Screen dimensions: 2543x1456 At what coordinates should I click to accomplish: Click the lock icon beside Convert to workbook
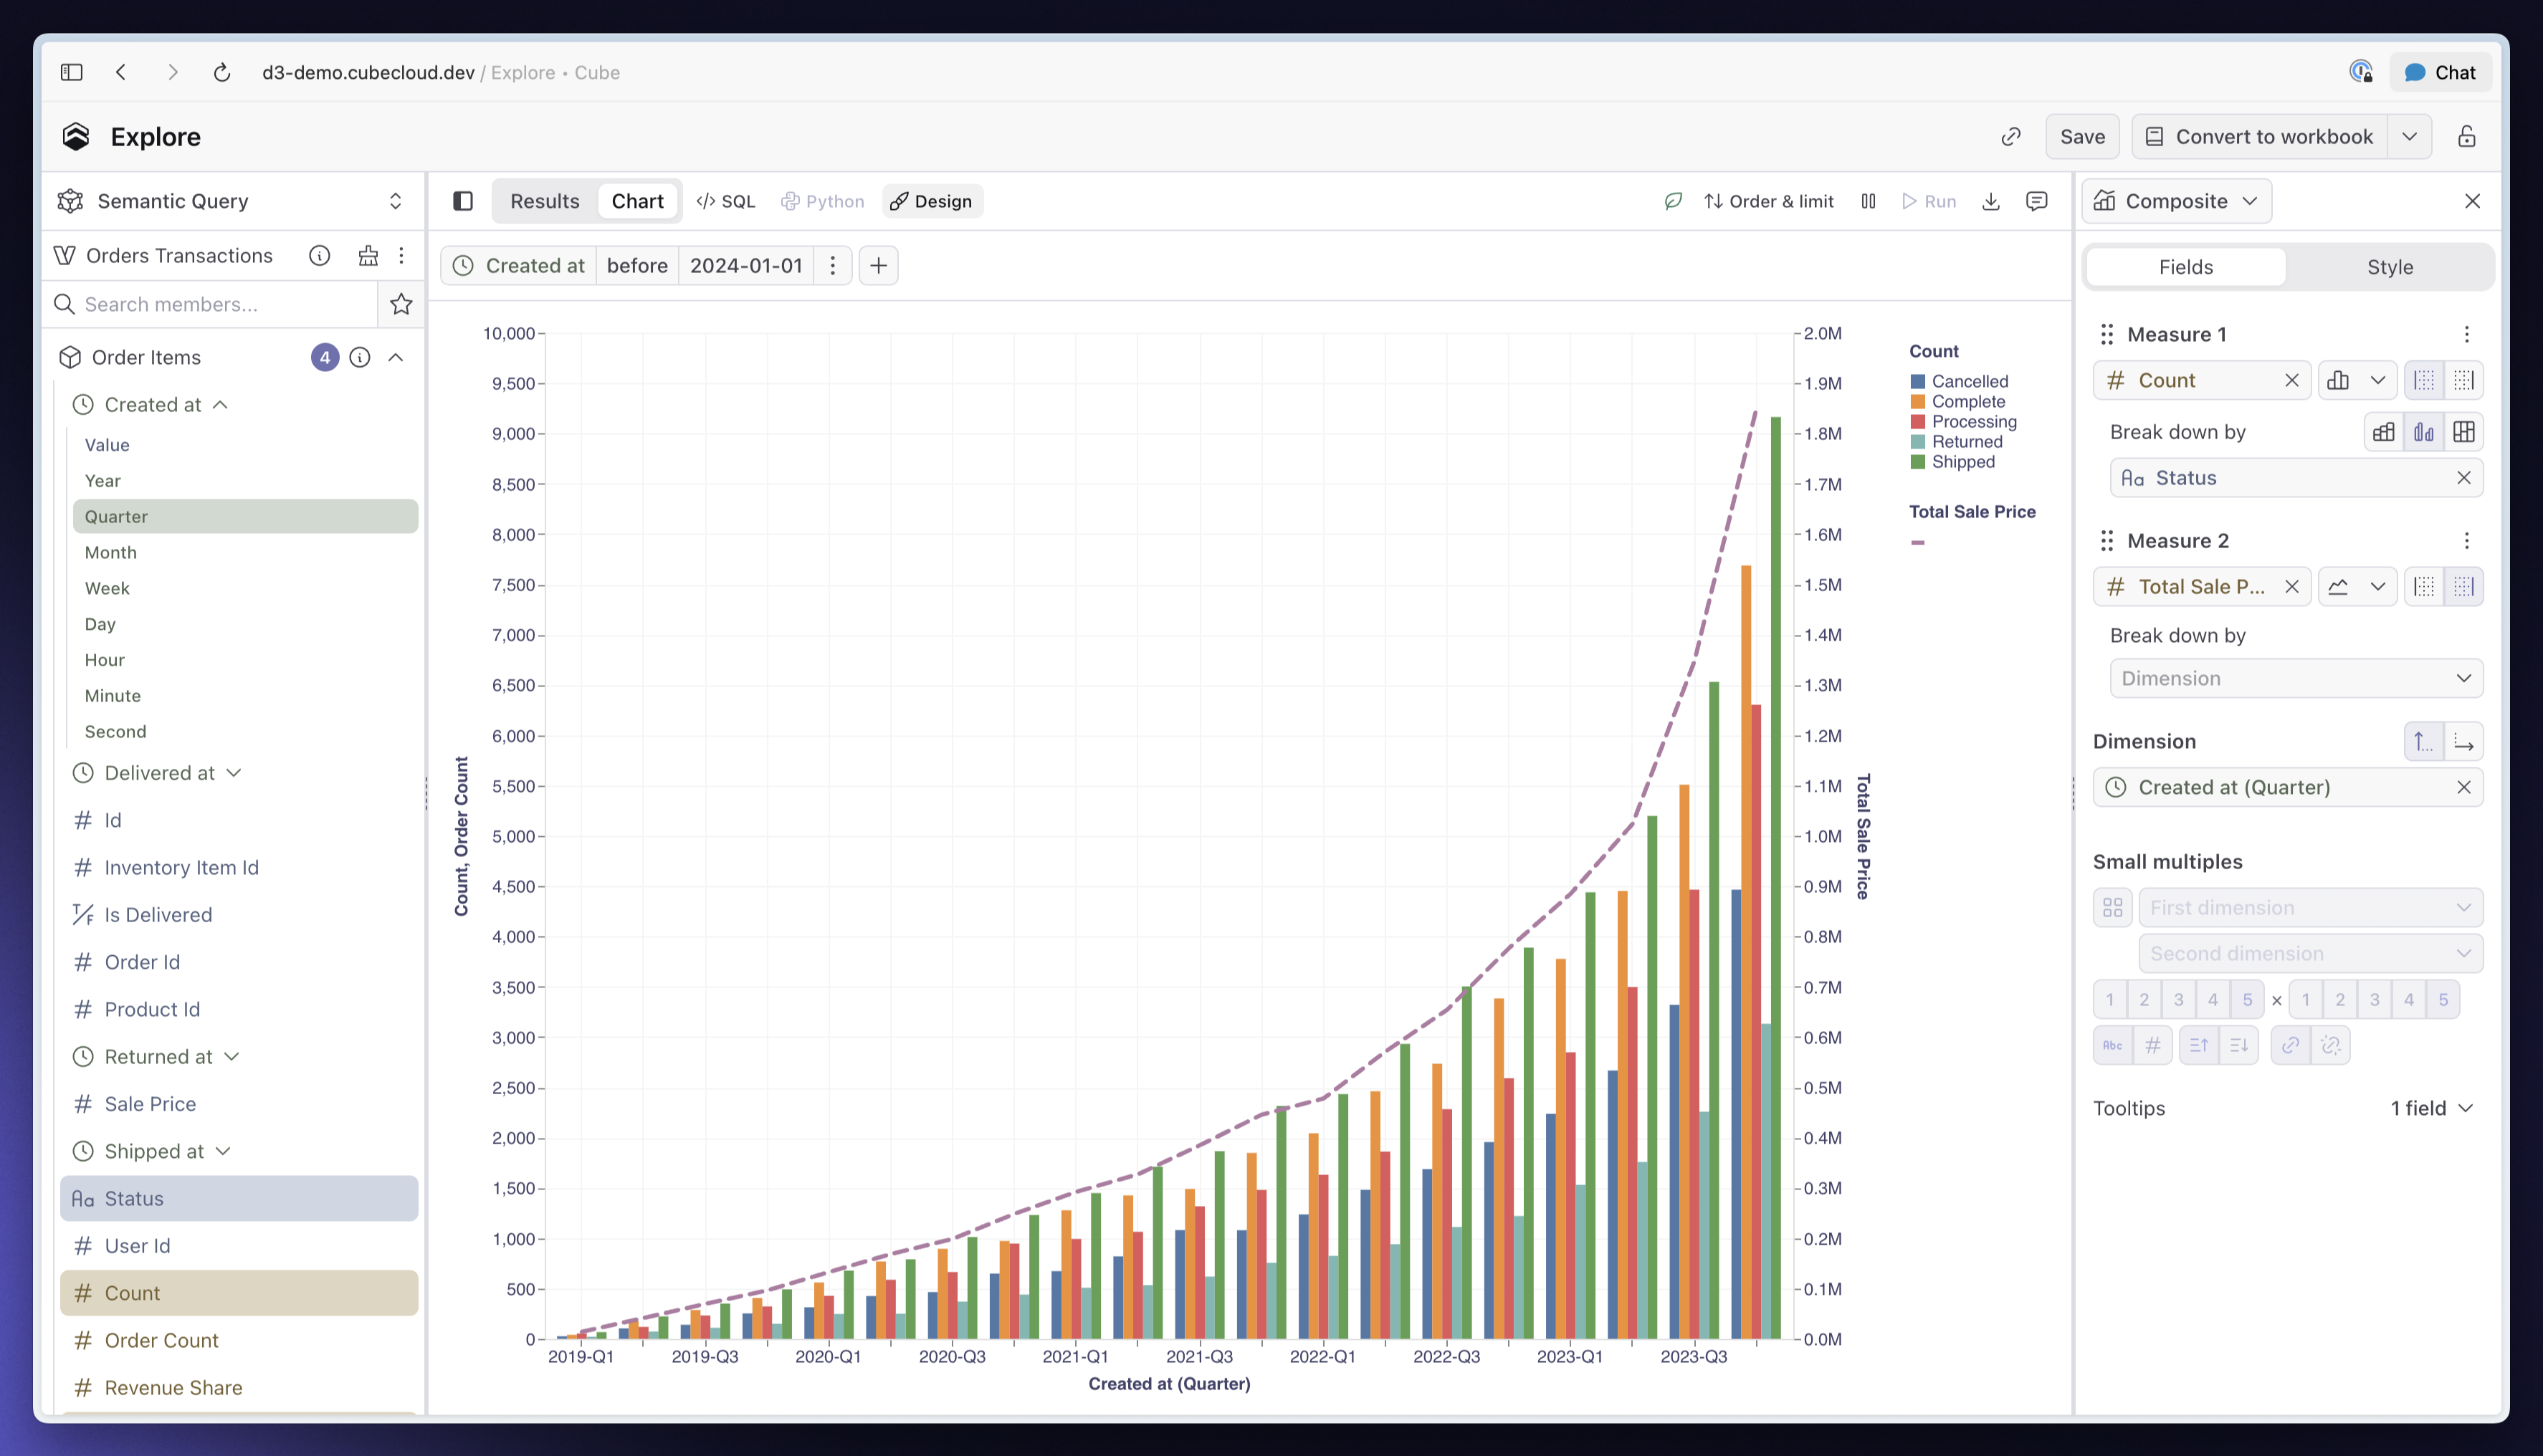pos(2467,137)
